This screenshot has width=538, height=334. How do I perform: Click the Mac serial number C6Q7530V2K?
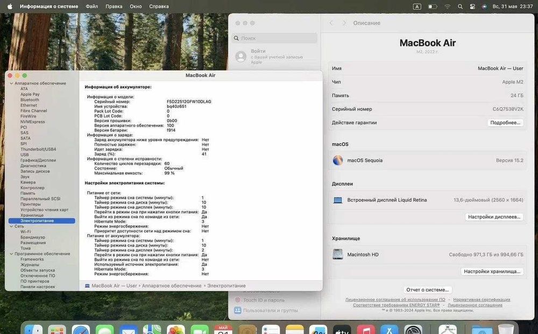(508, 109)
